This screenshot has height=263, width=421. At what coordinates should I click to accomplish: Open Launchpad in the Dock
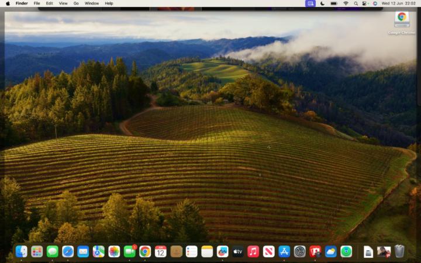(x=37, y=252)
